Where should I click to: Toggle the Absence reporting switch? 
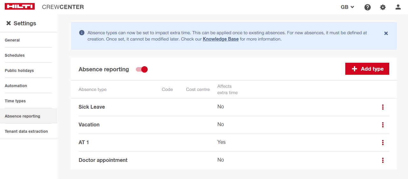click(142, 69)
